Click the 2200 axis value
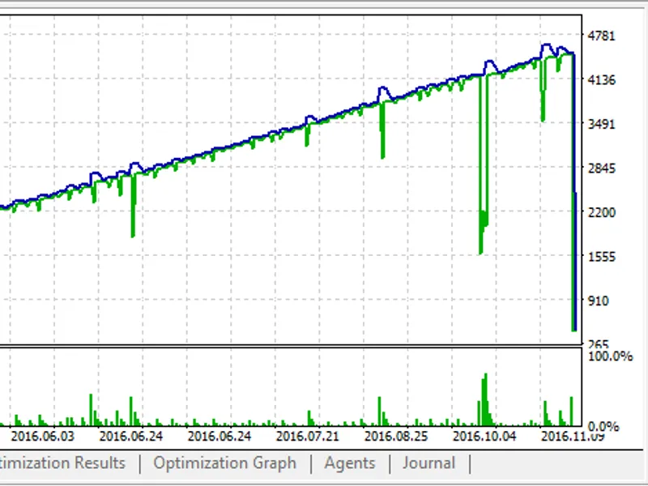Viewport: 648px width, 486px height. (601, 212)
